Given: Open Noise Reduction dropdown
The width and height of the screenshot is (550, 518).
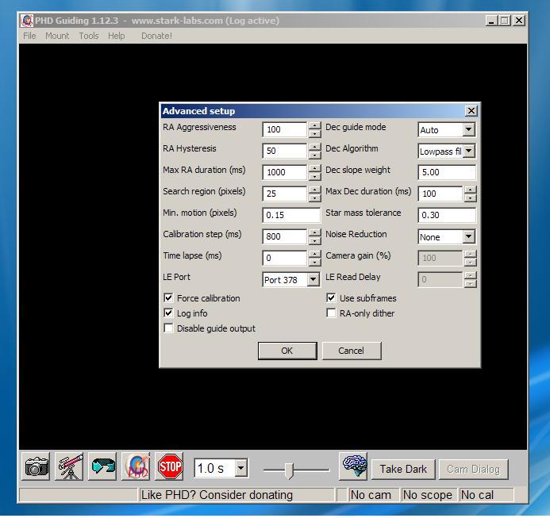Looking at the screenshot, I should [x=468, y=236].
